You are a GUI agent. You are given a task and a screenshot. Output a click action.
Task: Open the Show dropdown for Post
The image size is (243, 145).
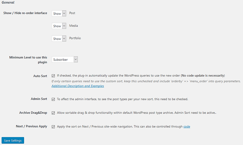click(59, 13)
